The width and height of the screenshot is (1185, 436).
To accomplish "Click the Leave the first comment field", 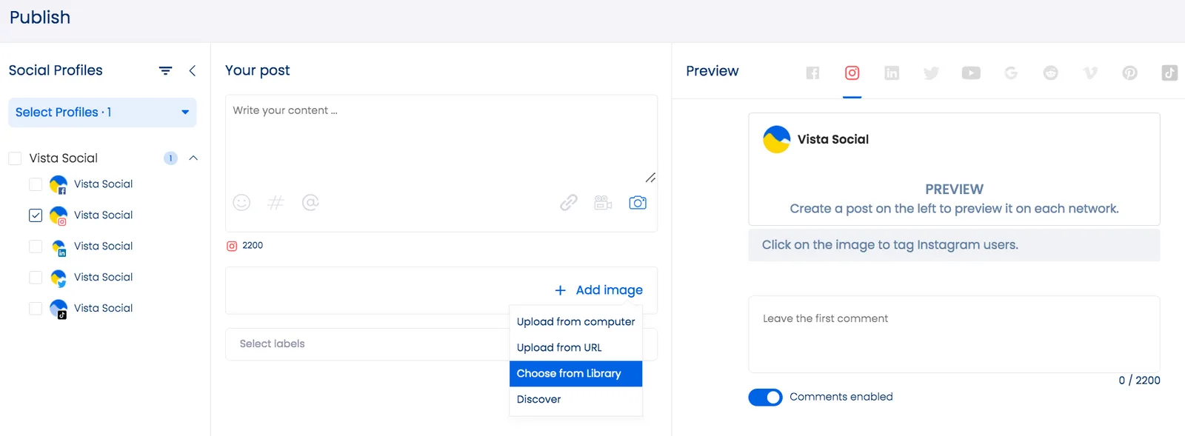I will 953,333.
